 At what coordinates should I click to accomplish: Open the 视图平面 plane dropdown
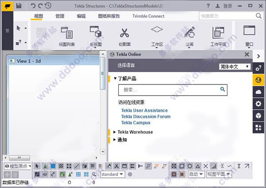219,174
